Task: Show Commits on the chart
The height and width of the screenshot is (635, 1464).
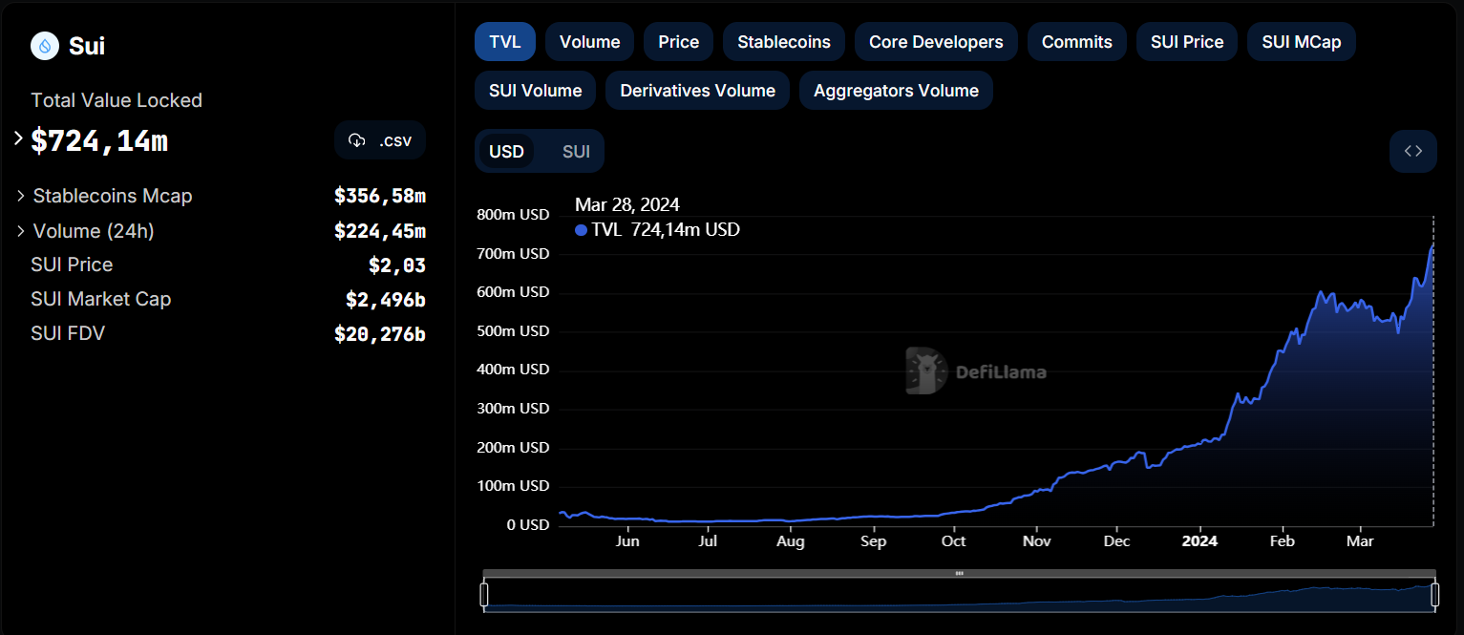Action: click(1077, 42)
